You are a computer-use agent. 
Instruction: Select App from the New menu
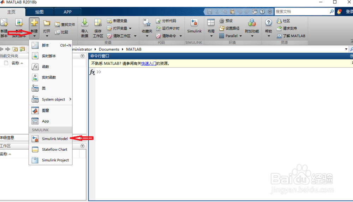[x=50, y=121]
